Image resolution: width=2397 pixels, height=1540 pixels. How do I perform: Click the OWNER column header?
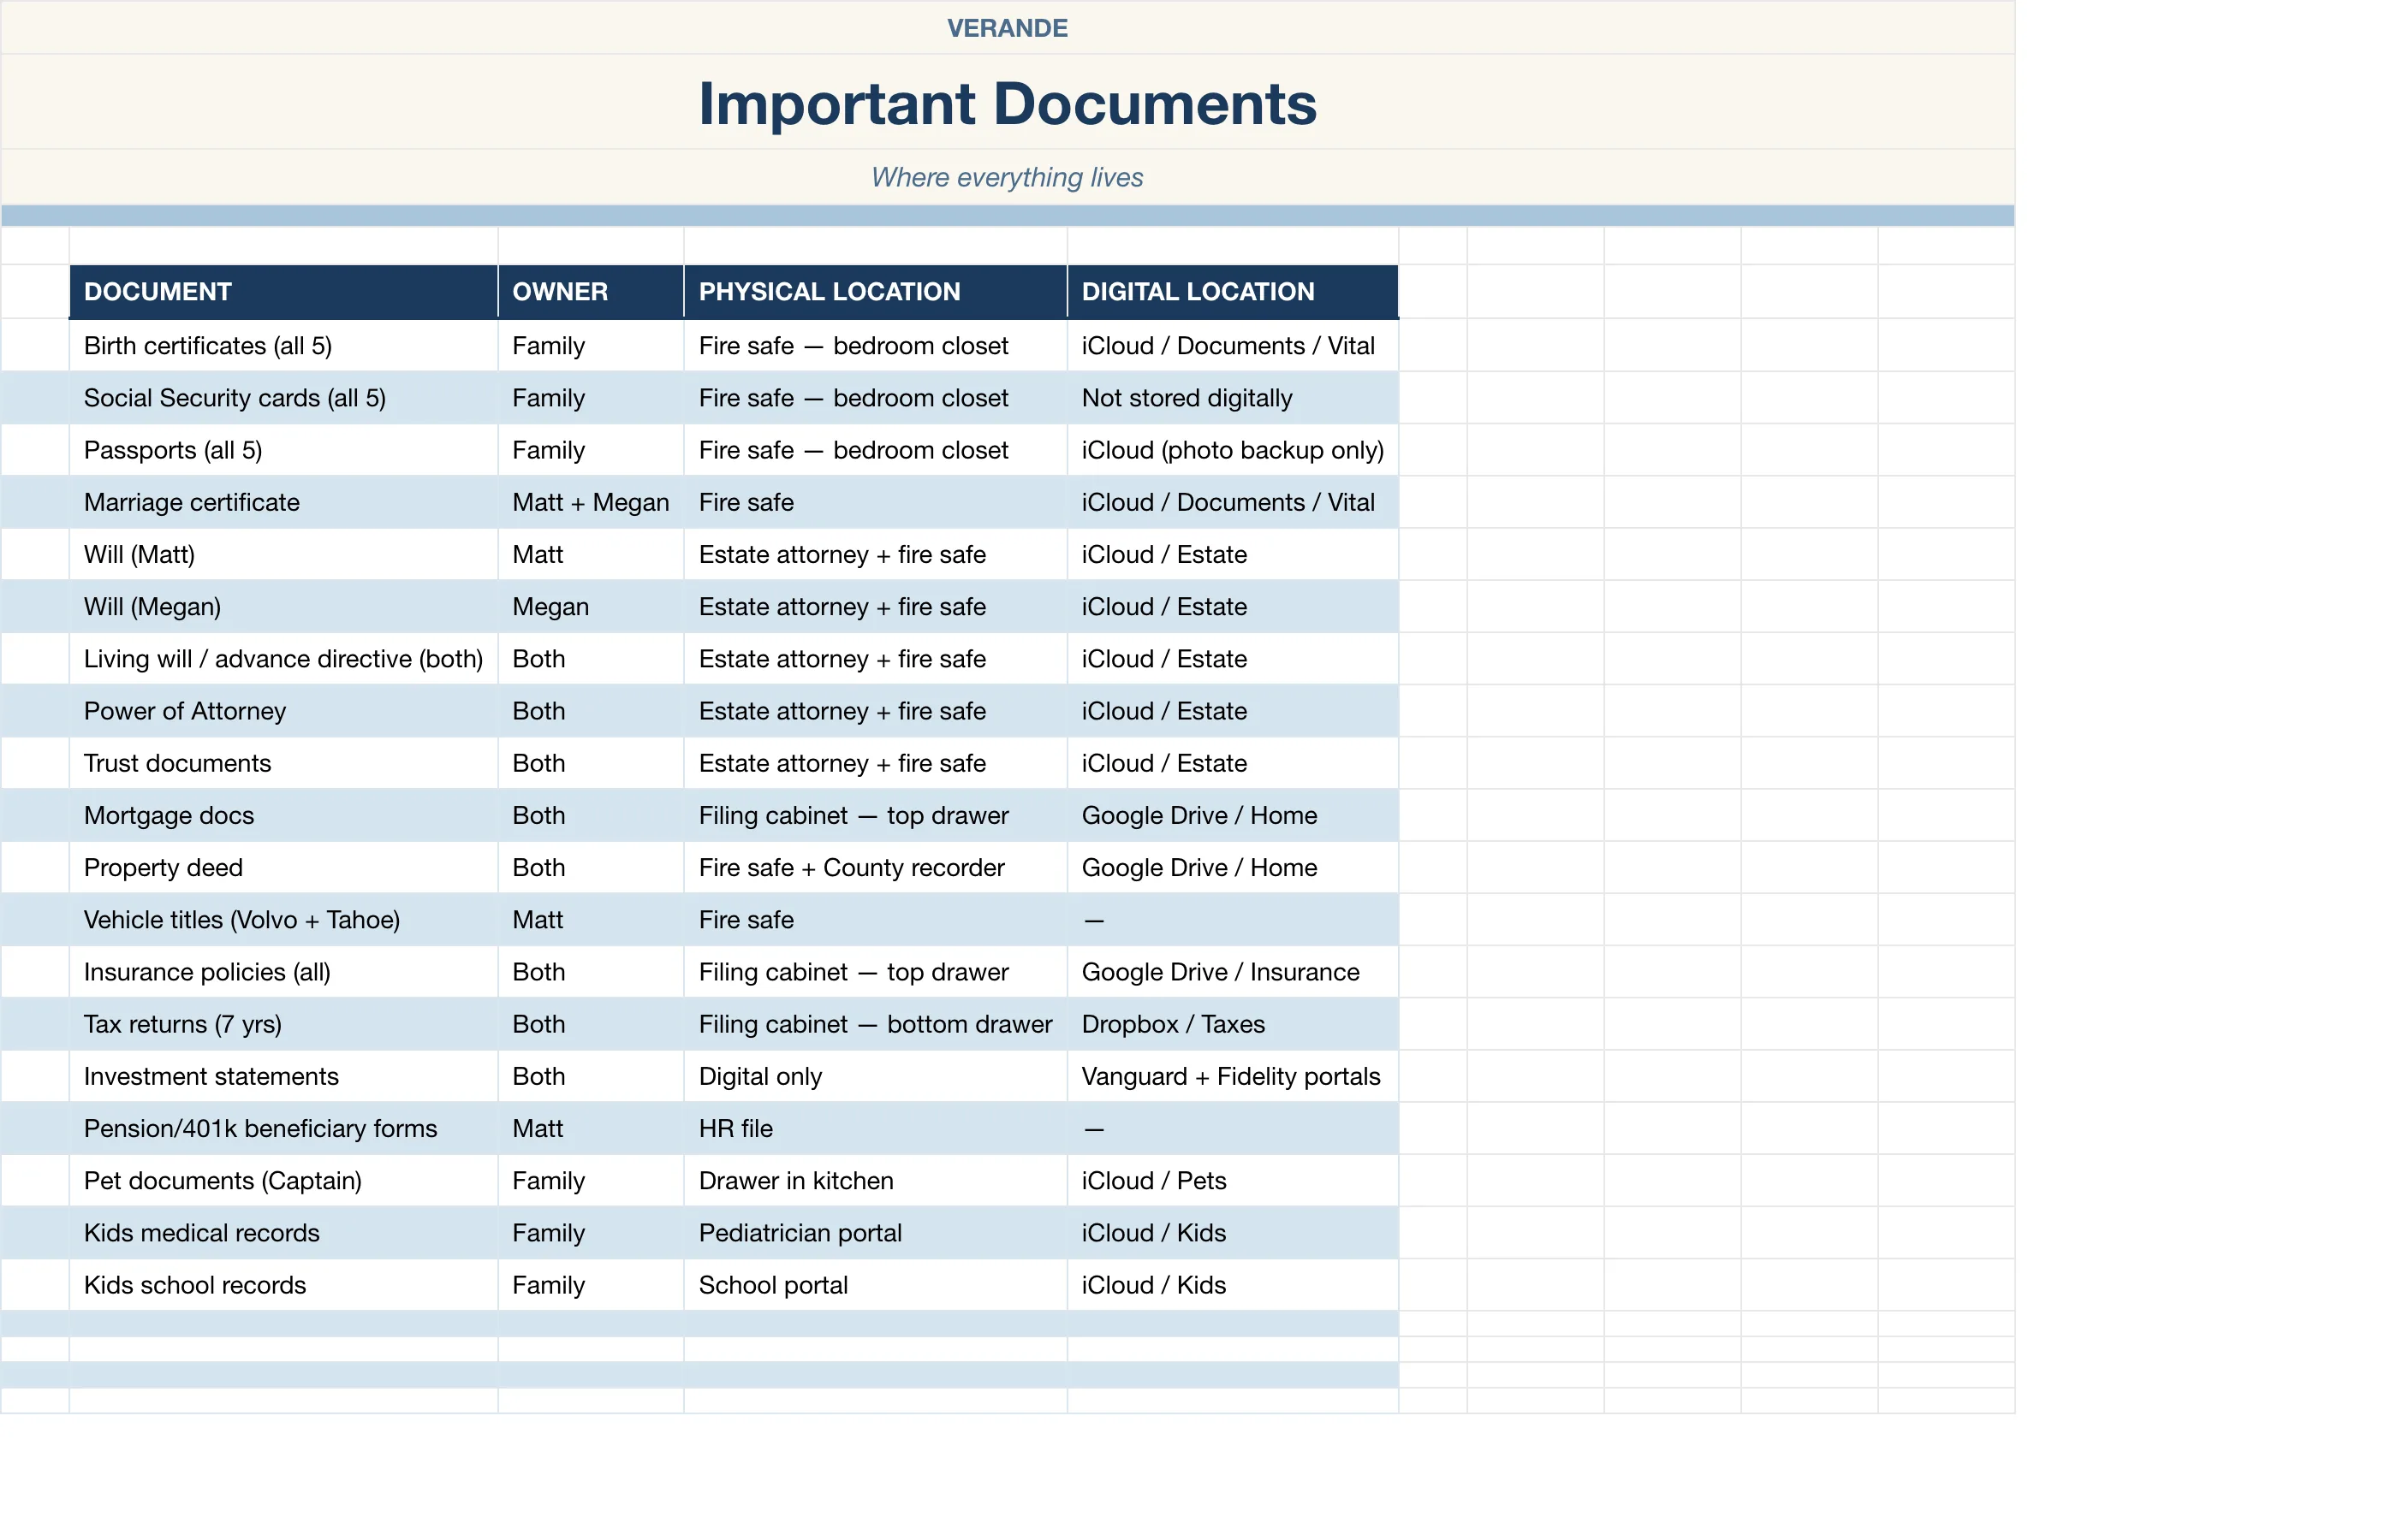pyautogui.click(x=592, y=292)
